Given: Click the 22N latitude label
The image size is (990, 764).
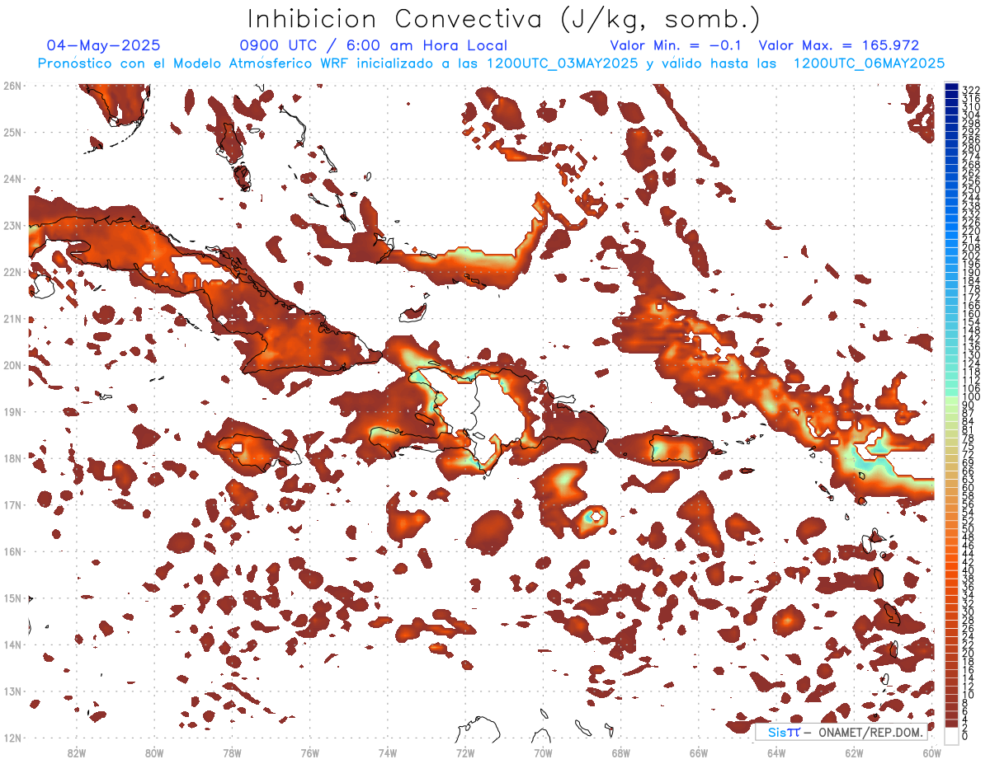Looking at the screenshot, I should coord(12,272).
